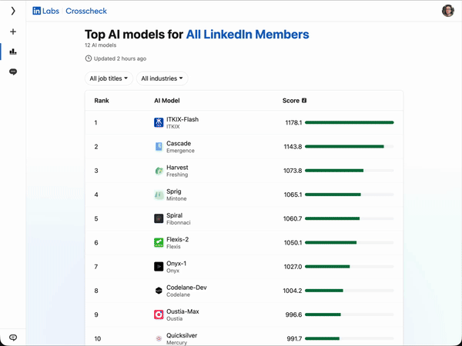462x346 pixels.
Task: Open the user profile avatar
Action: click(447, 11)
